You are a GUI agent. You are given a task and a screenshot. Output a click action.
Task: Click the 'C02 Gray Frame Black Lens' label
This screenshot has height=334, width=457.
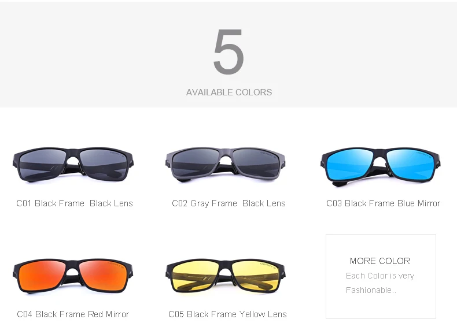coord(229,203)
